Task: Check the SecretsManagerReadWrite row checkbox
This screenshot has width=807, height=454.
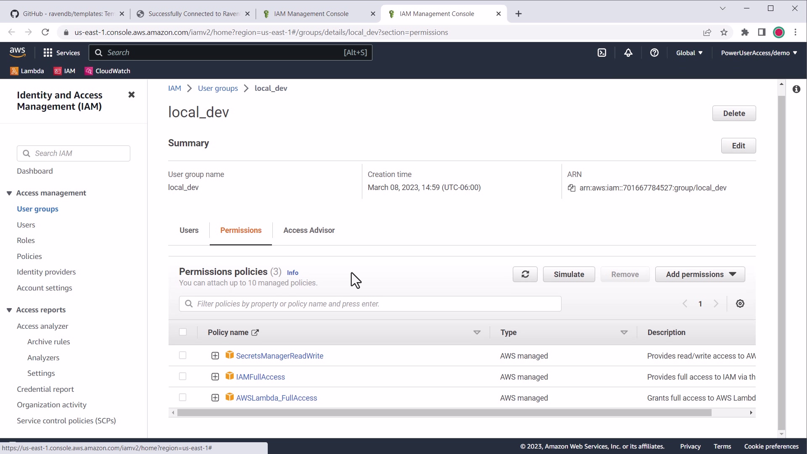Action: coord(183,356)
